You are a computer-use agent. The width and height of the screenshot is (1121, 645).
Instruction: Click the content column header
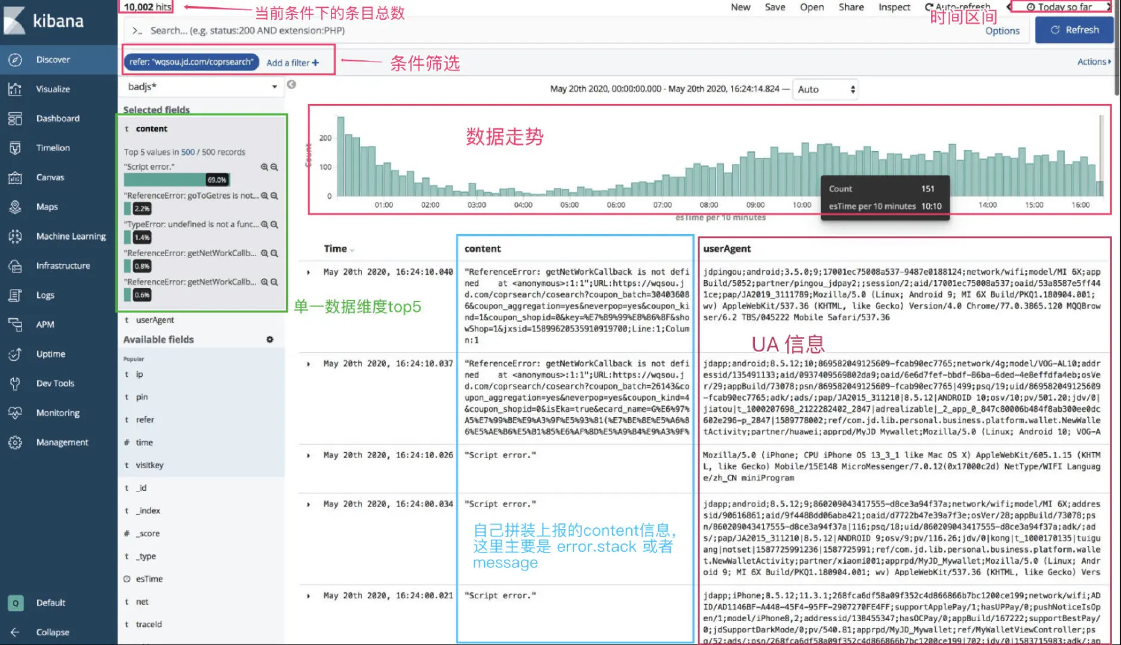(x=483, y=249)
